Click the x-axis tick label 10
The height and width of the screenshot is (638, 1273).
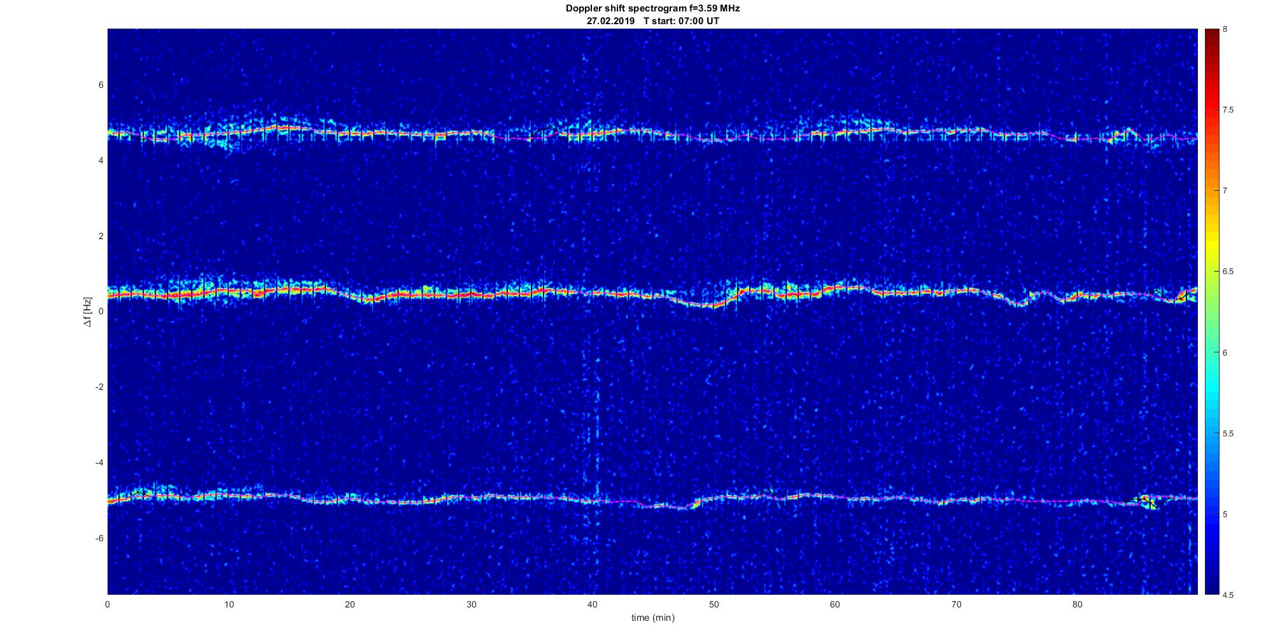coord(229,604)
